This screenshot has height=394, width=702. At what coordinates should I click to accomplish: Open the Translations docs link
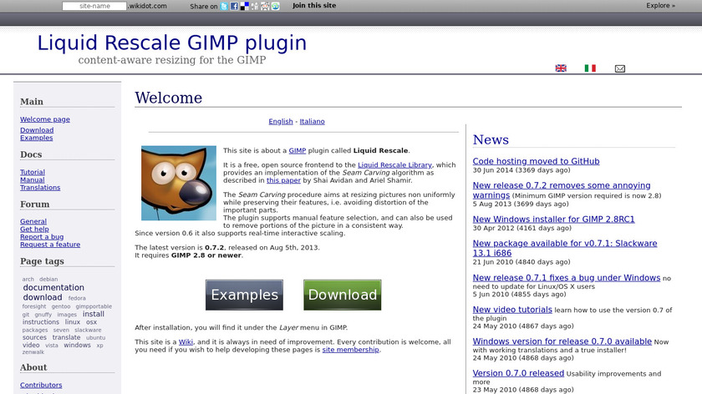click(40, 187)
